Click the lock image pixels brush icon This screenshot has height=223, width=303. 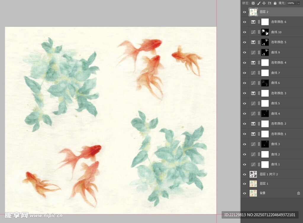coord(259,3)
